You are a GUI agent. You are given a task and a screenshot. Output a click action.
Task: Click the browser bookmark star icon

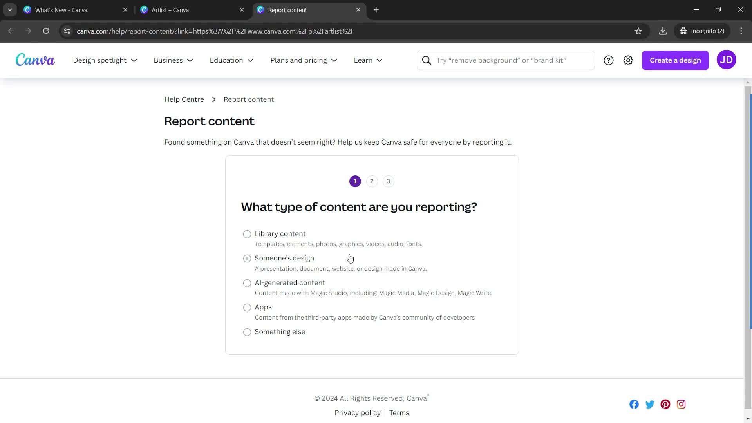click(x=638, y=31)
